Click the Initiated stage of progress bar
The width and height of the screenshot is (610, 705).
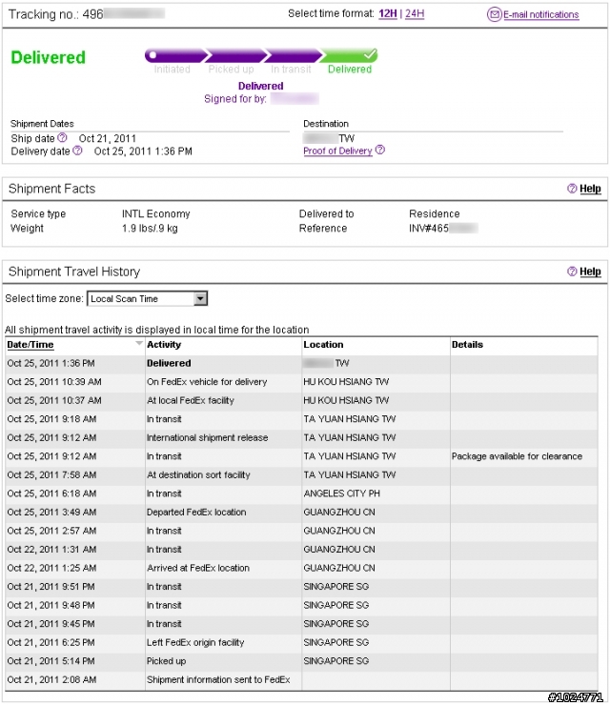[173, 56]
